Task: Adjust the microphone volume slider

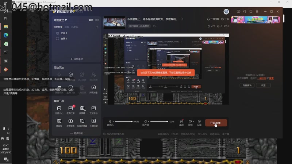Action: pos(123,121)
